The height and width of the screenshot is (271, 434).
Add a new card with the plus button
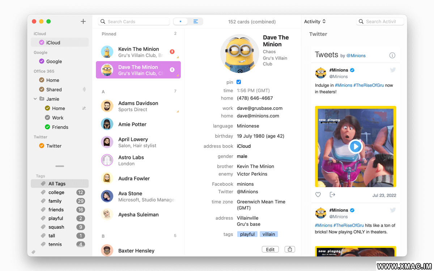[83, 22]
